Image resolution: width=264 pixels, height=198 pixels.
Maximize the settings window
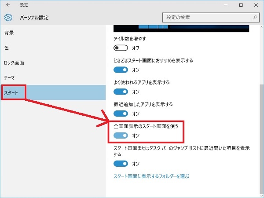point(241,5)
